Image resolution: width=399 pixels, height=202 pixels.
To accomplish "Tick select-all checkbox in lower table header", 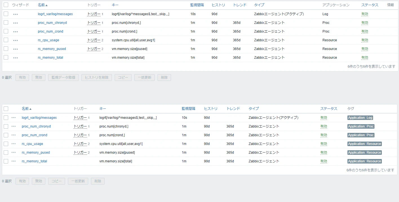I will pos(6,109).
